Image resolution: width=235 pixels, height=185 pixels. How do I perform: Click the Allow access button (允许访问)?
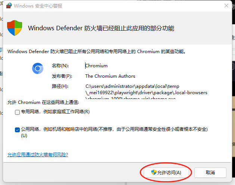166,173
